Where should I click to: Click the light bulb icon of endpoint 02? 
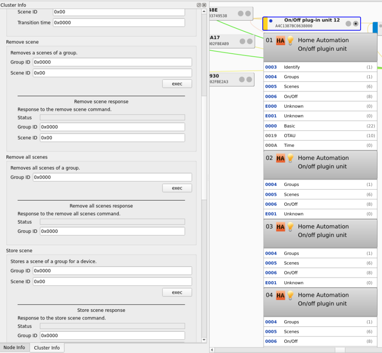pos(290,158)
